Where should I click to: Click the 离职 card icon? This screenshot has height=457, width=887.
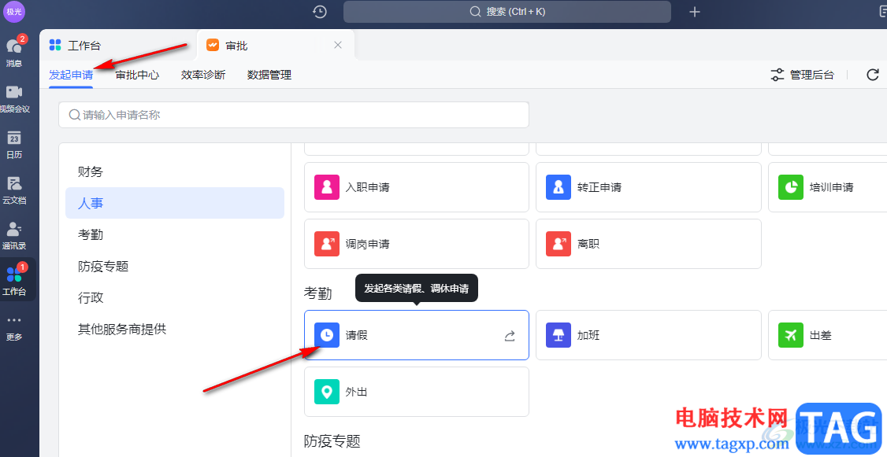click(559, 244)
